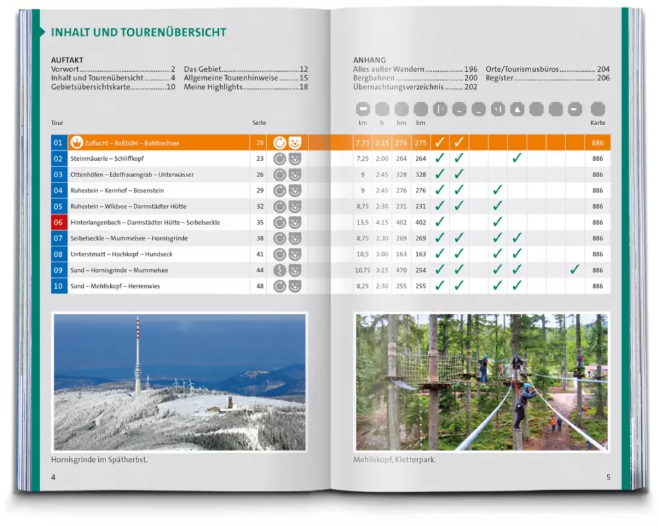Click the octagon icon above the km column

click(362, 109)
